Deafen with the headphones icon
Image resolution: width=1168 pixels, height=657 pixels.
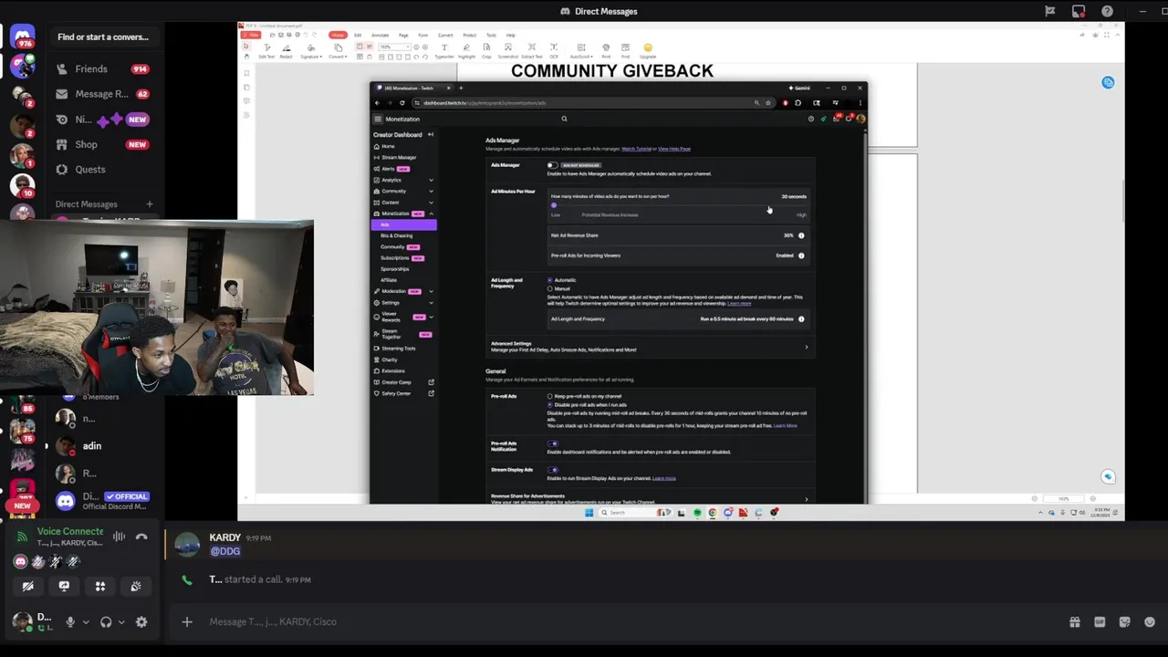[106, 622]
